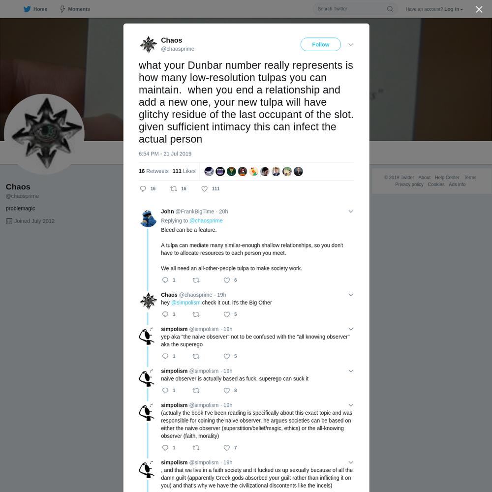The width and height of the screenshot is (492, 492).
Task: Click the first liker avatar thumbnail
Action: [x=209, y=171]
